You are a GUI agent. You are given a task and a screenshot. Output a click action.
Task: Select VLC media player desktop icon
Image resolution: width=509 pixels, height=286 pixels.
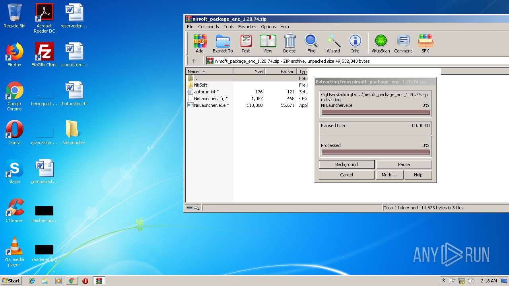(14, 252)
